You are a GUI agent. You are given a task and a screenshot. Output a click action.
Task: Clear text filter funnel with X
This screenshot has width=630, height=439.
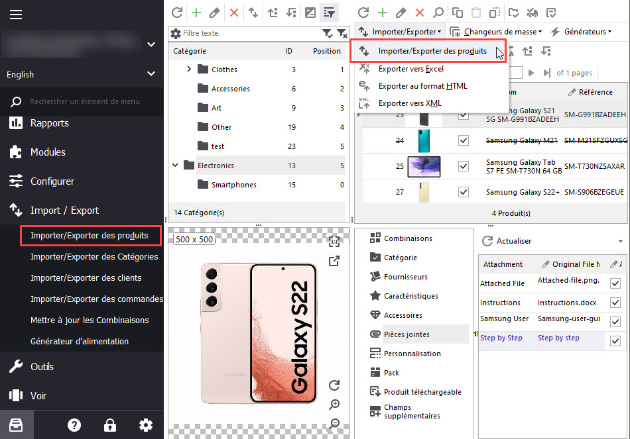pyautogui.click(x=342, y=33)
